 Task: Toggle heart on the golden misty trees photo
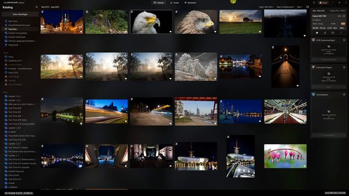click(81, 77)
